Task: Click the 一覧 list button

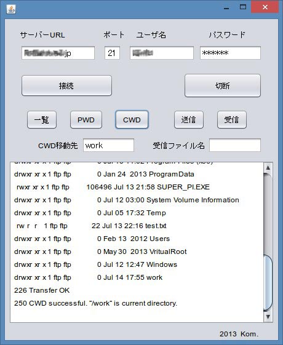Action: [42, 120]
